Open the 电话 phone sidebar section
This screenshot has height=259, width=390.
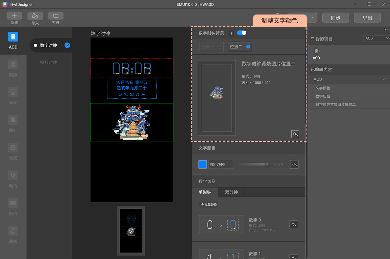click(13, 180)
